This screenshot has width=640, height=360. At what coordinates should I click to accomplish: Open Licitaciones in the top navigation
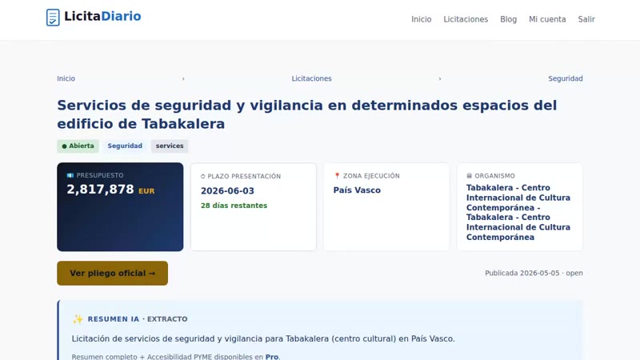pos(466,19)
